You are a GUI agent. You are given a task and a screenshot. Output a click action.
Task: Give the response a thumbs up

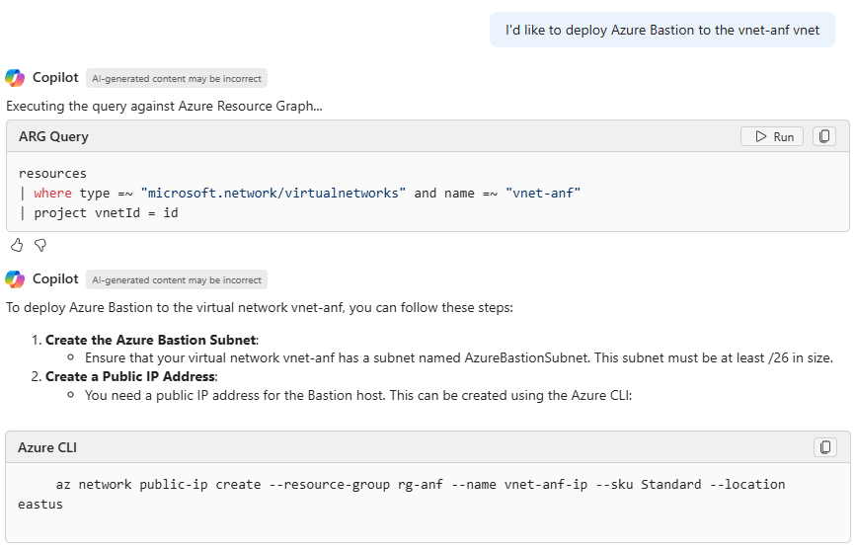point(17,245)
